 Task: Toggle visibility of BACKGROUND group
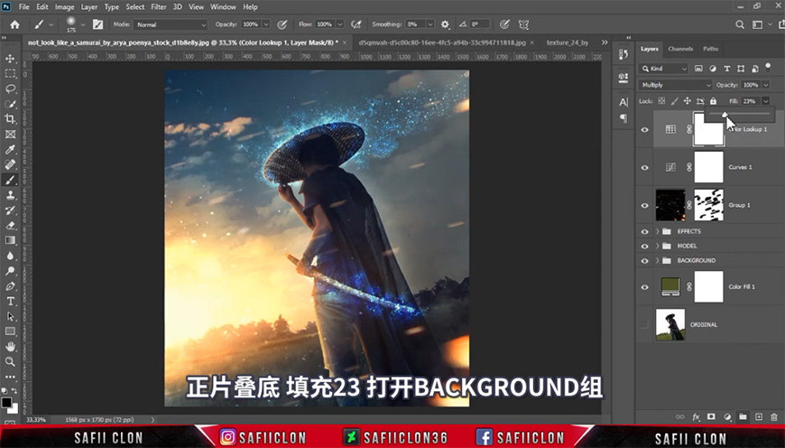[x=645, y=261]
